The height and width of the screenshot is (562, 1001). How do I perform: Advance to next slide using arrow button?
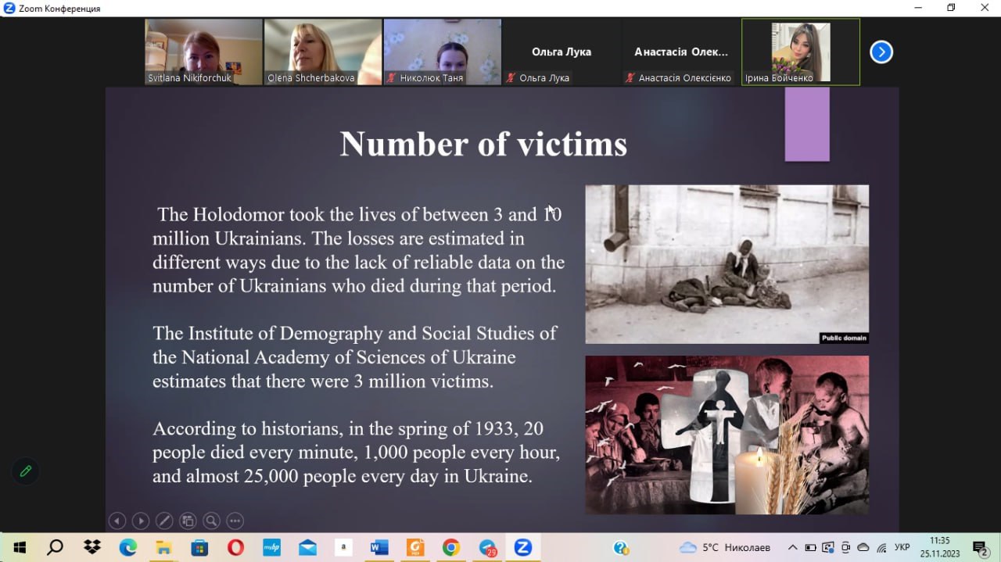[x=140, y=521]
